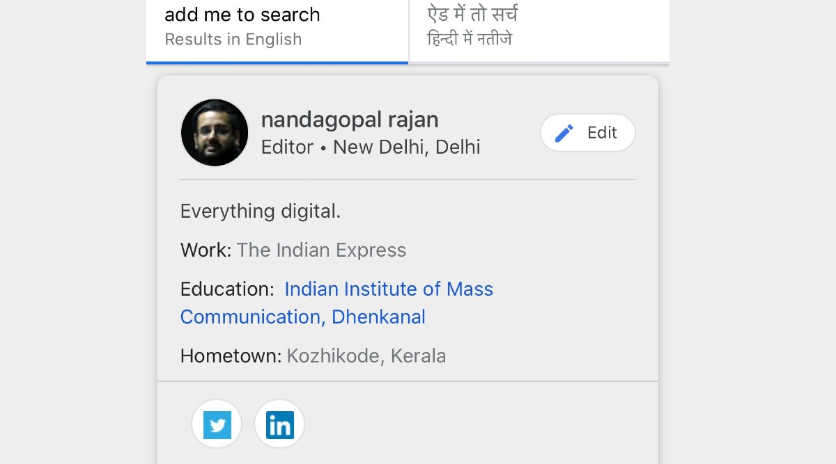Click the Work entry 'The Indian Express'
The height and width of the screenshot is (464, 836).
[x=321, y=250]
